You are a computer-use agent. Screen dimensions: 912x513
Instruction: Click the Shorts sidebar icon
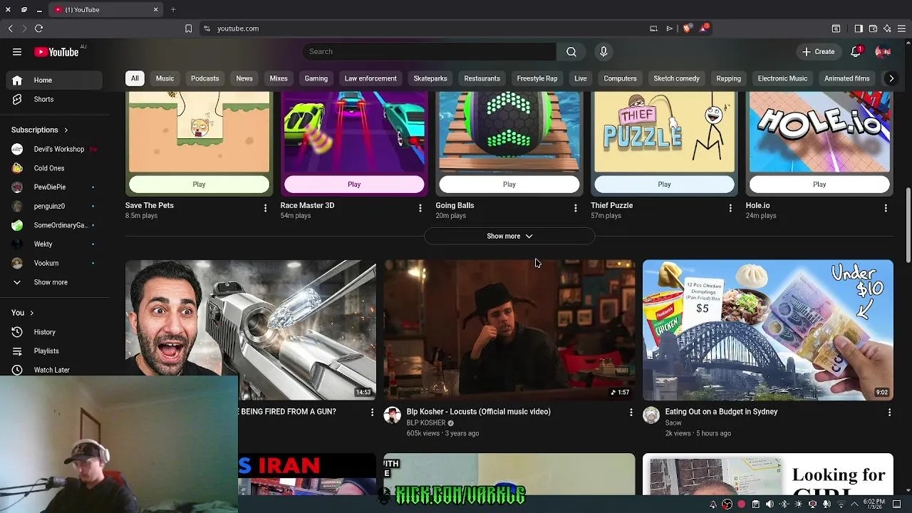(x=17, y=99)
